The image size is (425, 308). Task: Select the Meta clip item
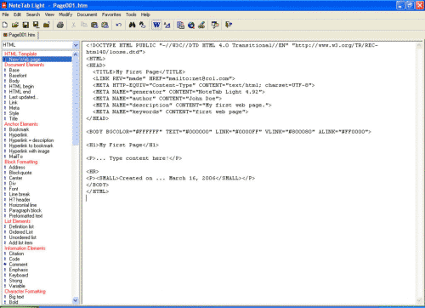(x=14, y=108)
